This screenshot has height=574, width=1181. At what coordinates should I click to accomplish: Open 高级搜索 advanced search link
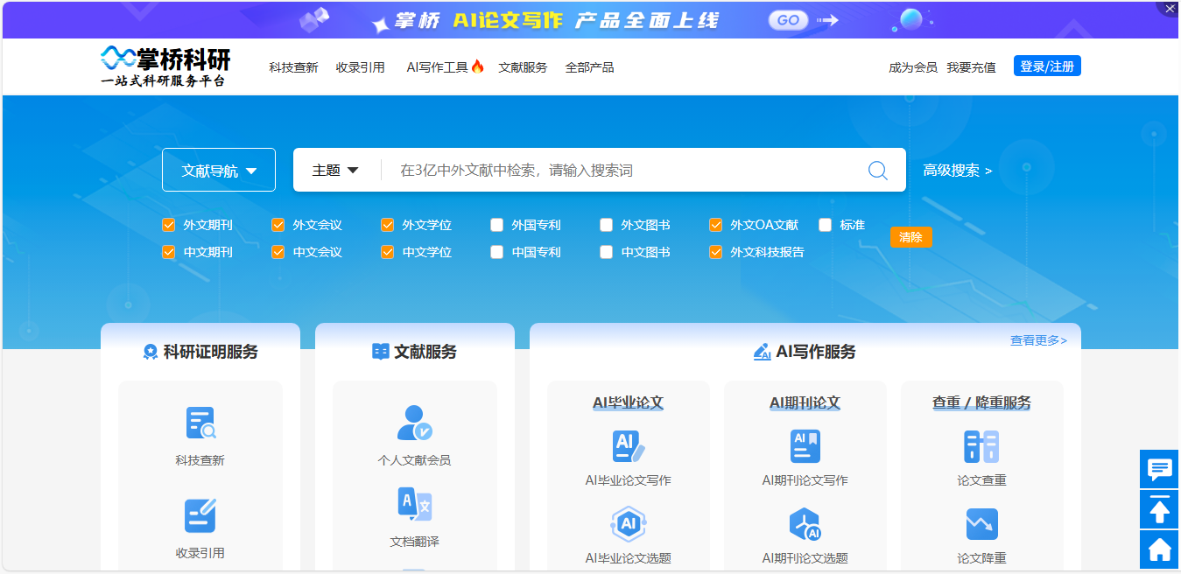tap(957, 171)
